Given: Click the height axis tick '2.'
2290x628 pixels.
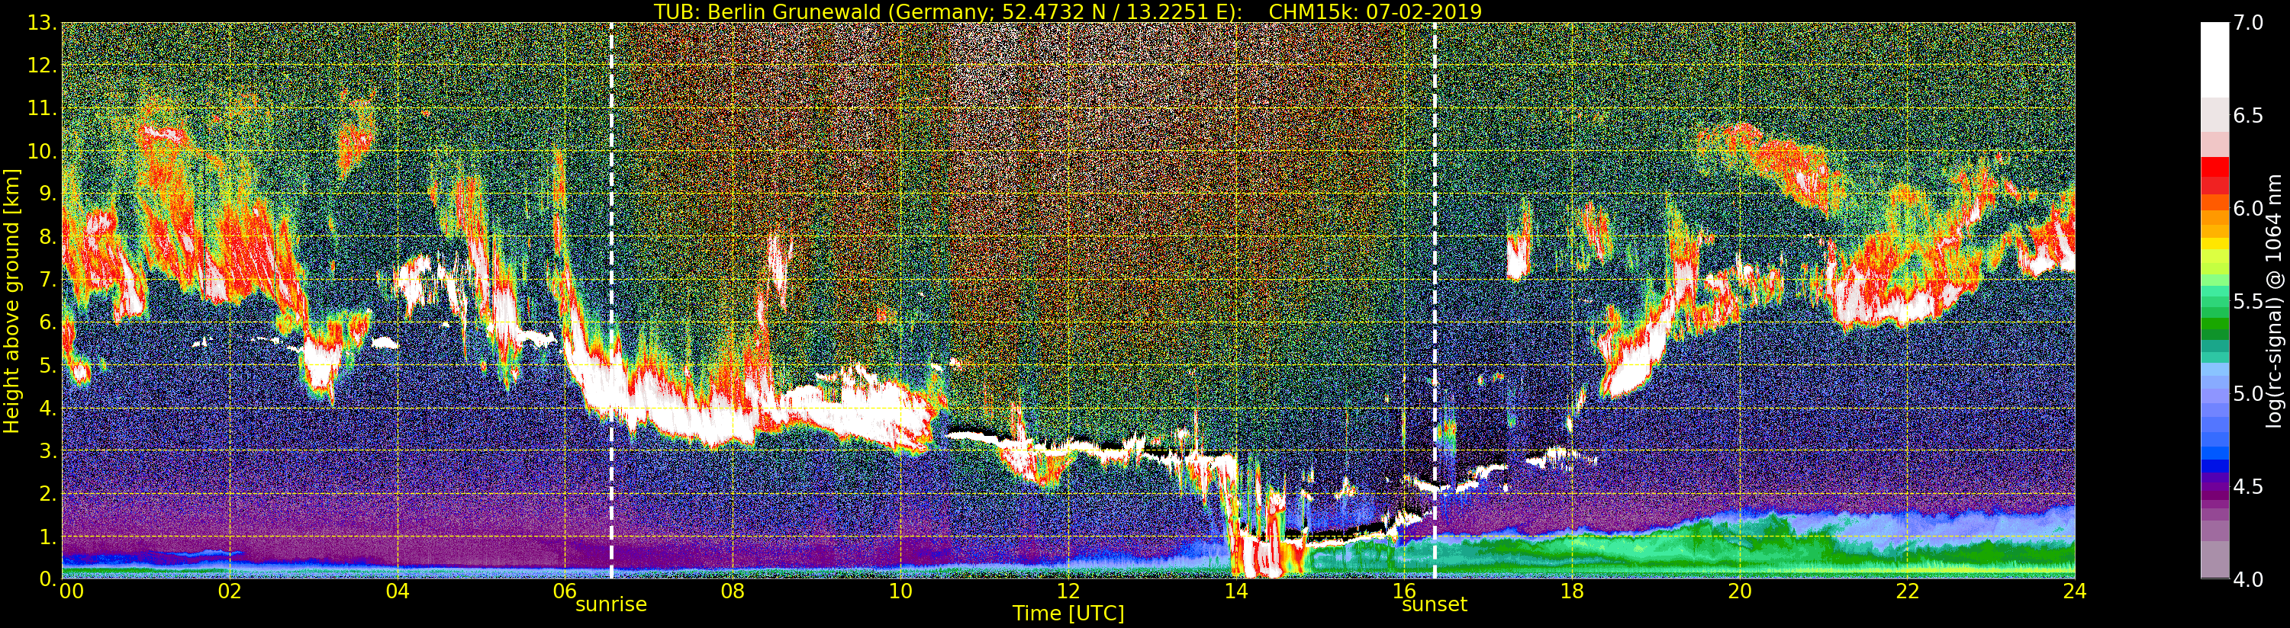Looking at the screenshot, I should [47, 493].
